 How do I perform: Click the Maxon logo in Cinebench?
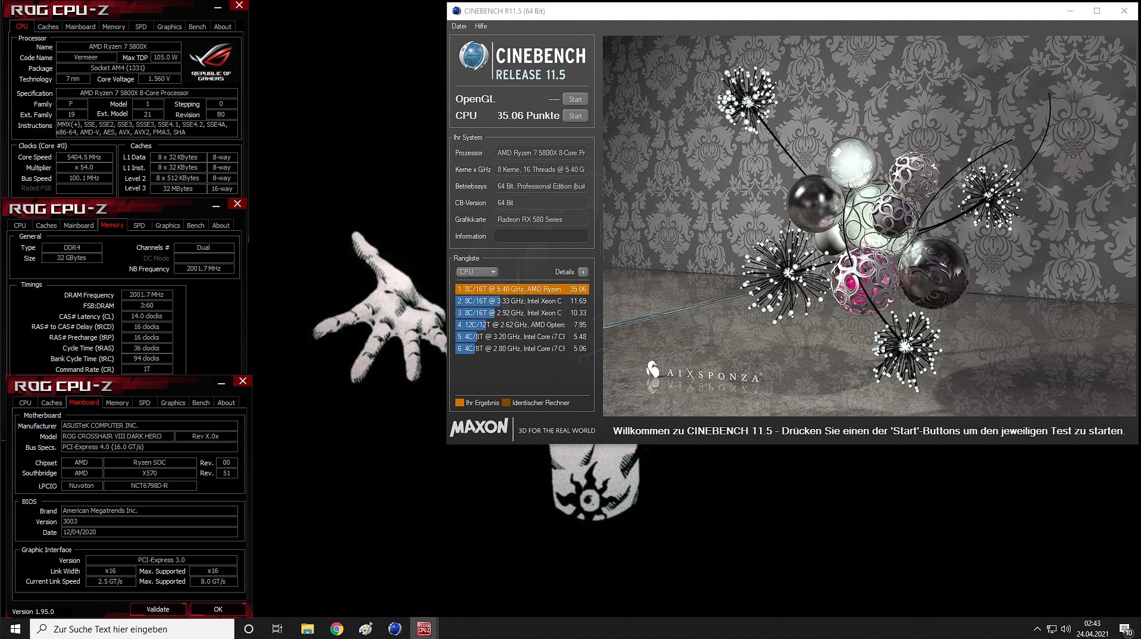click(479, 427)
